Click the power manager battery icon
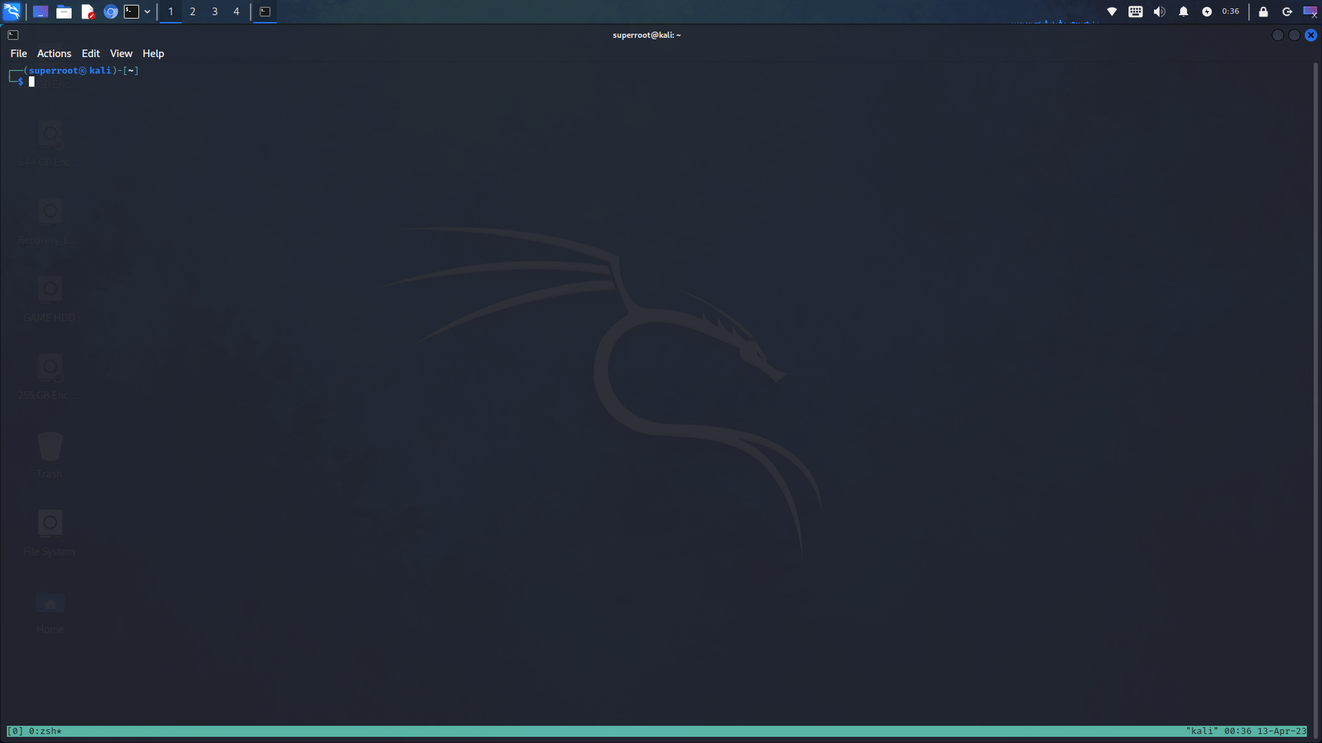 (1207, 12)
